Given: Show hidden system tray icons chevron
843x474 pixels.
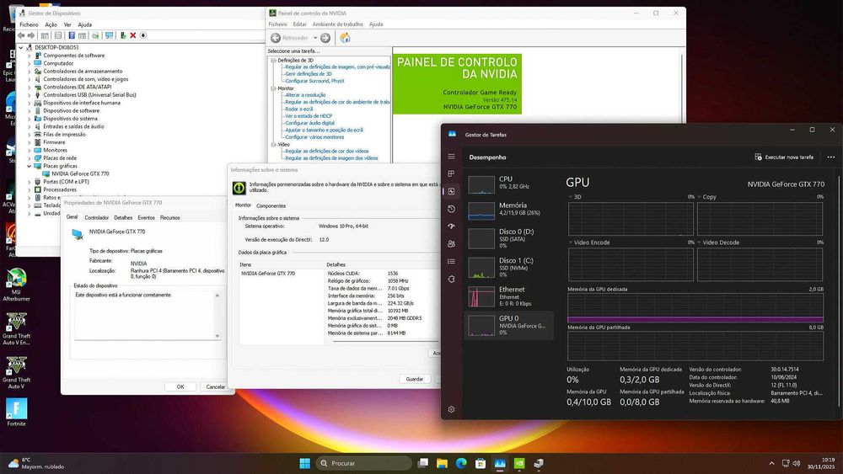Looking at the screenshot, I should click(x=772, y=463).
